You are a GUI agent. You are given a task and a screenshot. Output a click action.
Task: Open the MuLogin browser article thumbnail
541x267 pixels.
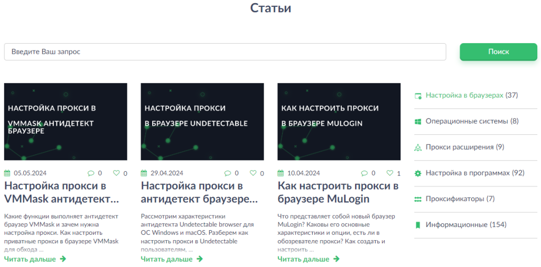[339, 122]
